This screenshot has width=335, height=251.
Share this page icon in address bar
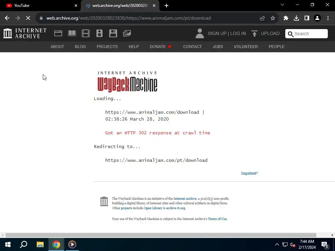pos(262,18)
